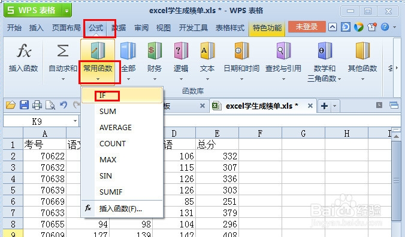The image size is (405, 237).
Task: Expand the 文本 dropdown arrow
Action: [x=207, y=79]
